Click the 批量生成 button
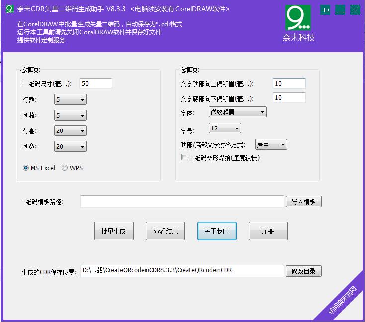This screenshot has height=322, width=365. click(x=114, y=231)
